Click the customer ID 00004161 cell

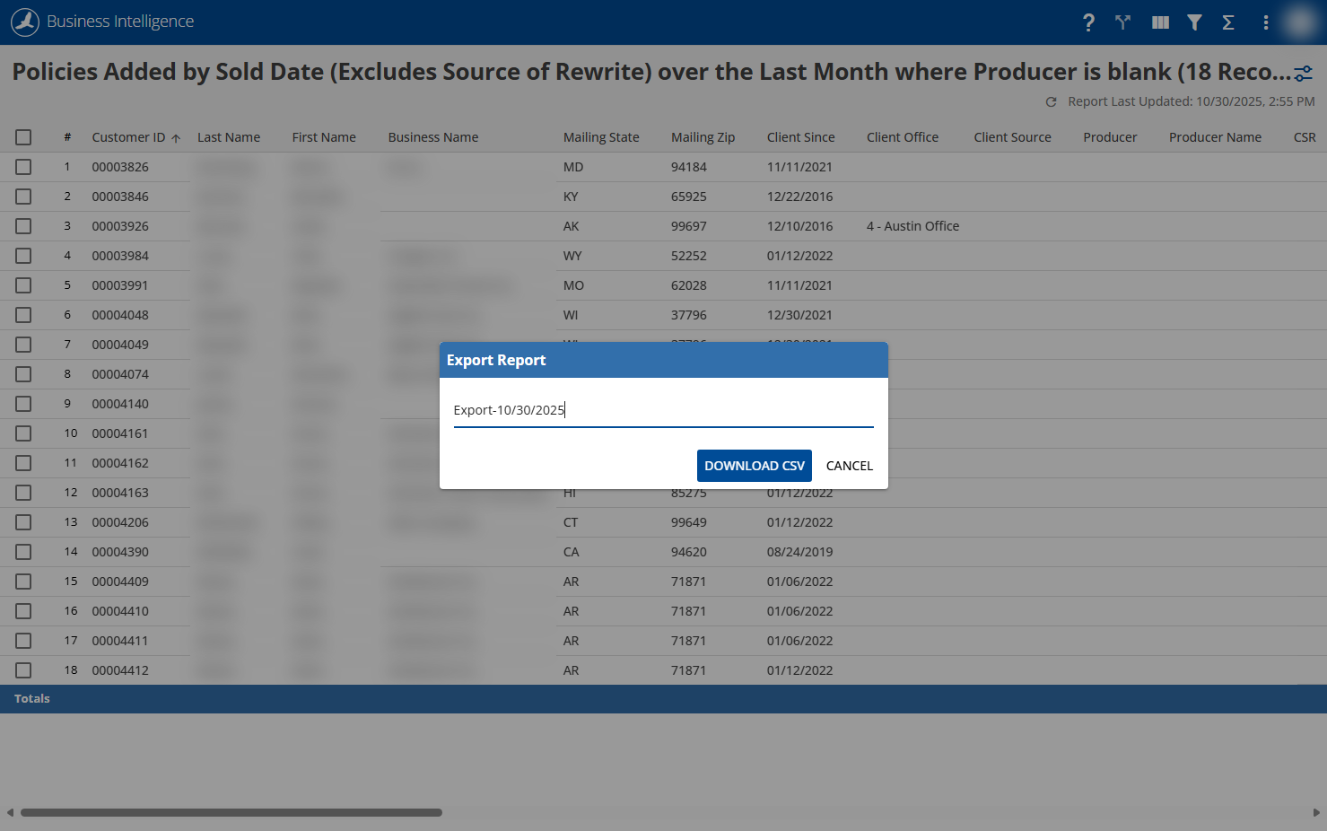[x=120, y=433]
